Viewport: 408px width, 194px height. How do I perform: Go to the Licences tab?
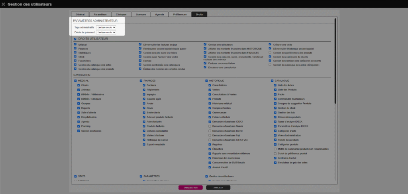(x=141, y=14)
